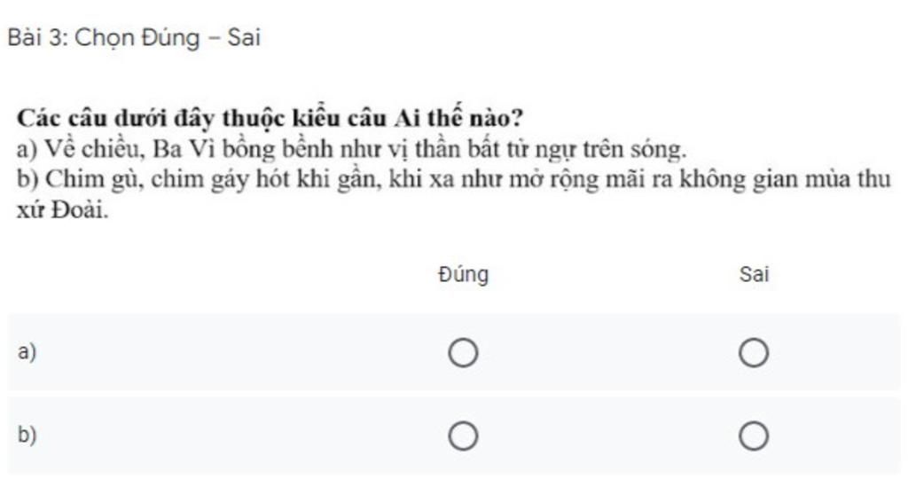Viewport: 908px width, 495px height.
Task: Click the Đúng column header
Action: (463, 274)
